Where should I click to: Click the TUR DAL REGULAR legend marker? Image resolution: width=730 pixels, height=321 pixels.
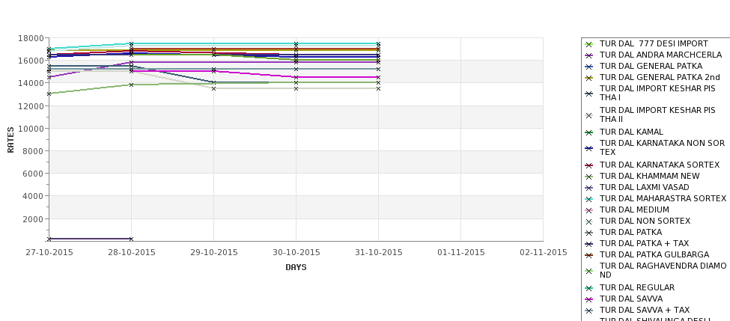(x=589, y=288)
